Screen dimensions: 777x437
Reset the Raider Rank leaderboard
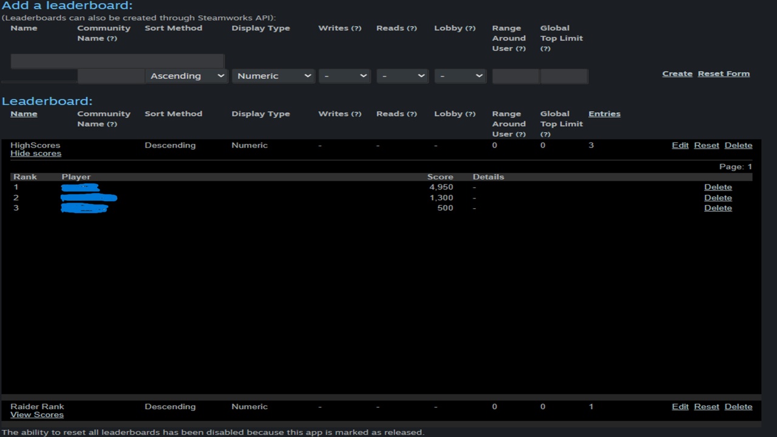pos(707,407)
